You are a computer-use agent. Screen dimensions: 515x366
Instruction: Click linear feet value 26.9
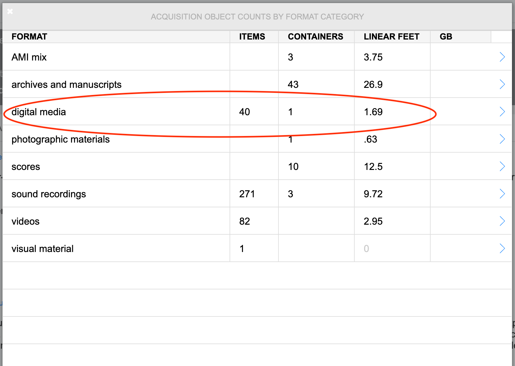click(373, 85)
